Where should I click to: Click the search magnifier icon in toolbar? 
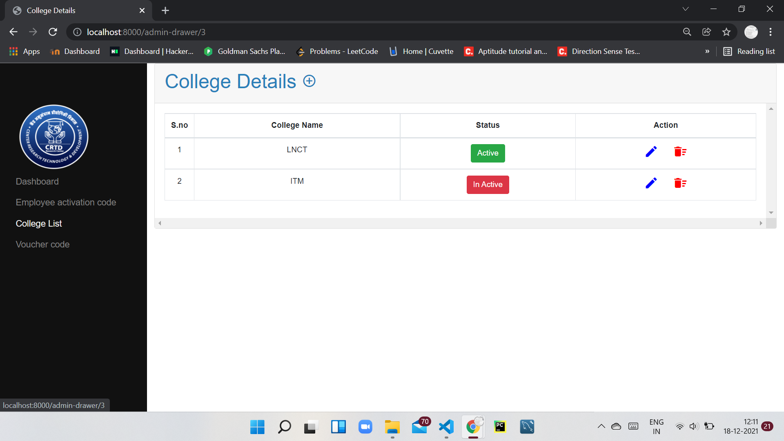[687, 32]
